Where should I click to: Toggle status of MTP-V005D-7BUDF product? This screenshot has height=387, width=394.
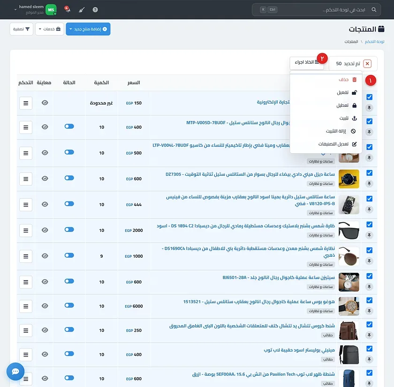[69, 126]
